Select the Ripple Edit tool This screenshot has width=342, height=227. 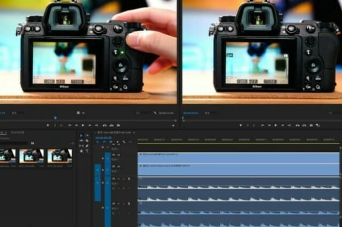click(x=82, y=141)
